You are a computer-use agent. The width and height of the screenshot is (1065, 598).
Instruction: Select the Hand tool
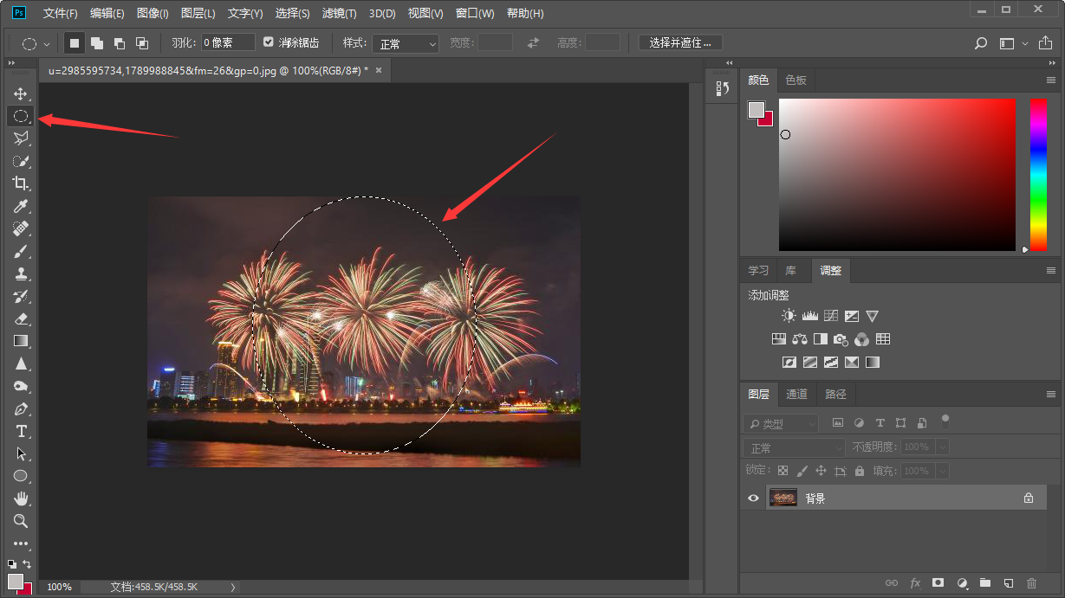pyautogui.click(x=21, y=498)
